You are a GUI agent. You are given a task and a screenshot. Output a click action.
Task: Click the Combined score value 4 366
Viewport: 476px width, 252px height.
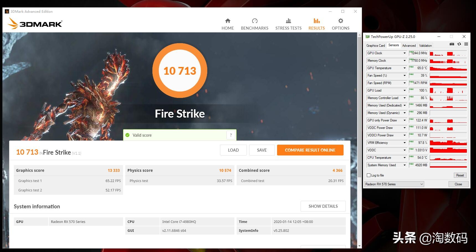pyautogui.click(x=337, y=170)
